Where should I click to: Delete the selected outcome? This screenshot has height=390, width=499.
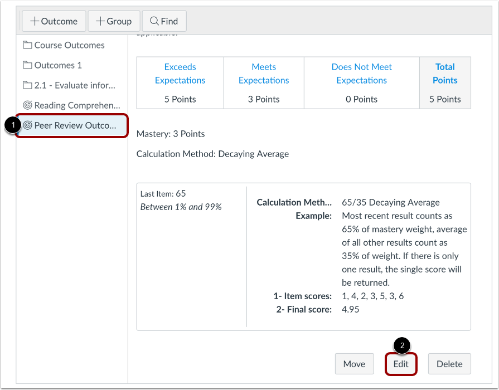click(x=449, y=364)
